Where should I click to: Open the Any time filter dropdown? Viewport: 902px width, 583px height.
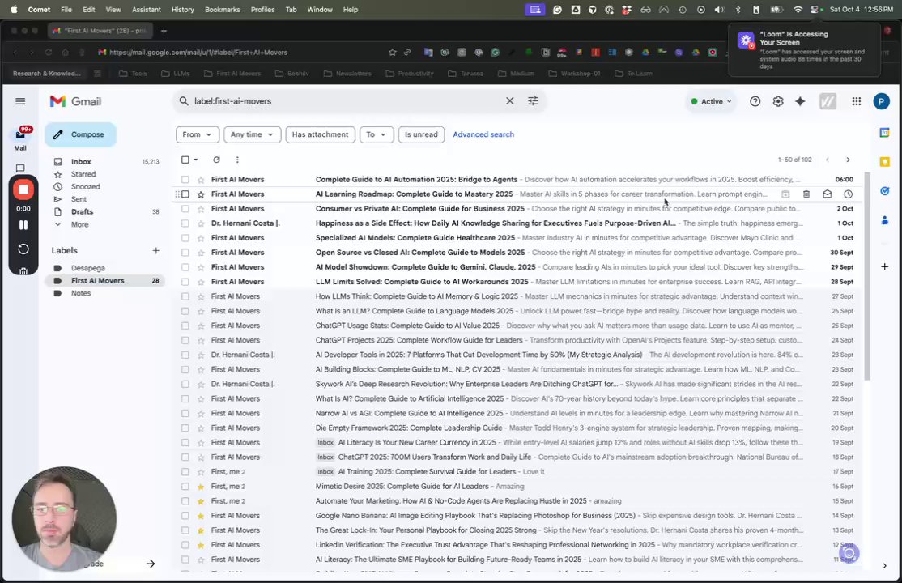click(x=252, y=134)
